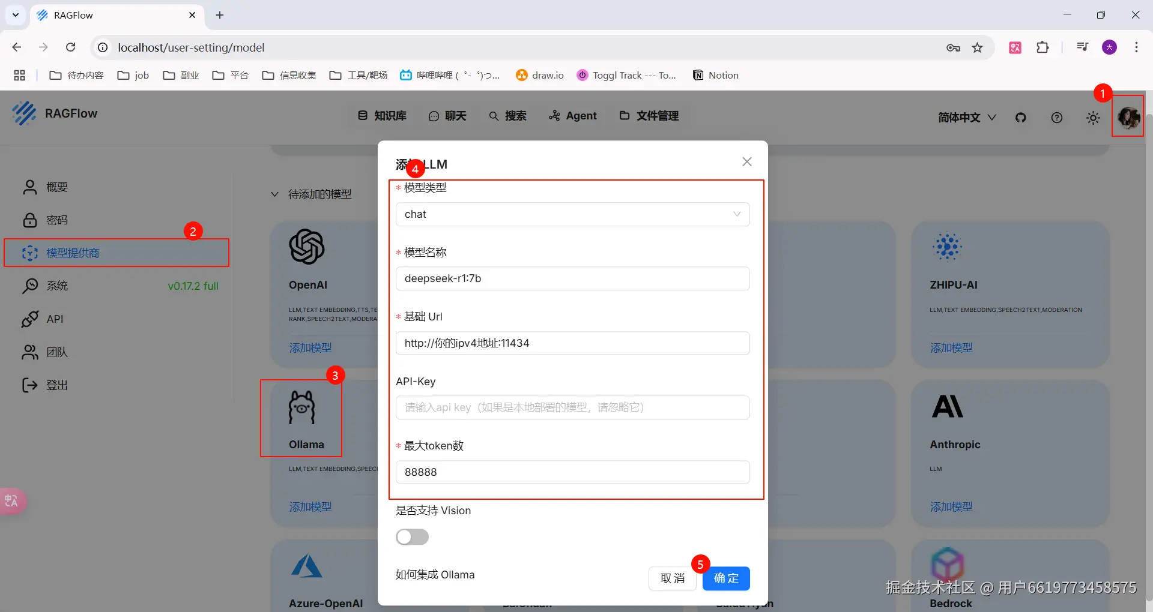The image size is (1153, 612).
Task: Open the Chrome profile avatar
Action: (x=1110, y=47)
